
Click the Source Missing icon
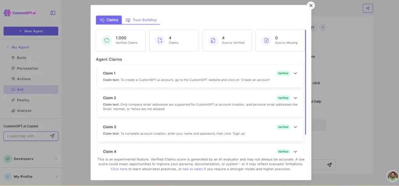click(266, 40)
